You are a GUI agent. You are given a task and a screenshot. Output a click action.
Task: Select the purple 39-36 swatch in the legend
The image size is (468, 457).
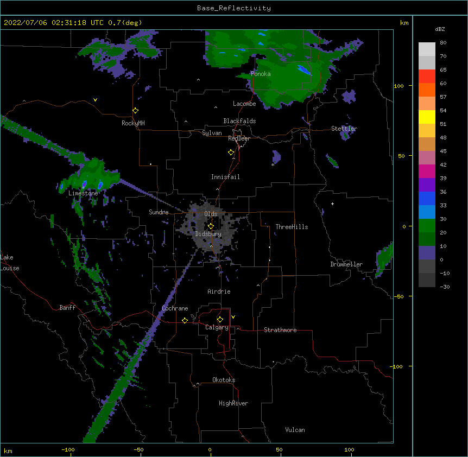[x=427, y=185]
